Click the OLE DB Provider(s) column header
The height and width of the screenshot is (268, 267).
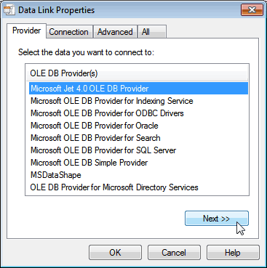(x=137, y=73)
